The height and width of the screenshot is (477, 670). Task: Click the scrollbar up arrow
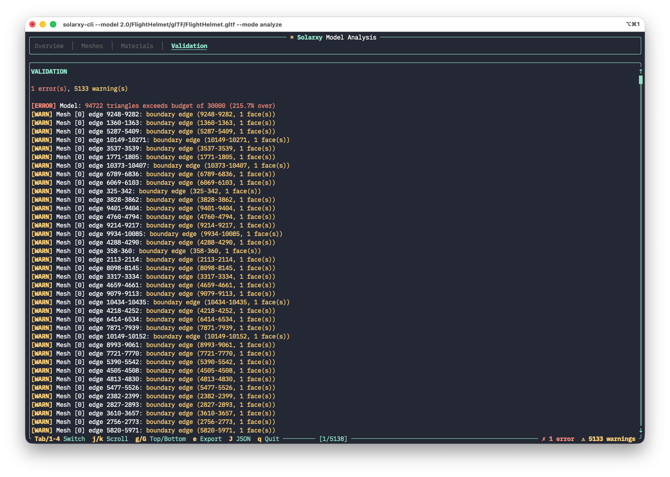[641, 71]
